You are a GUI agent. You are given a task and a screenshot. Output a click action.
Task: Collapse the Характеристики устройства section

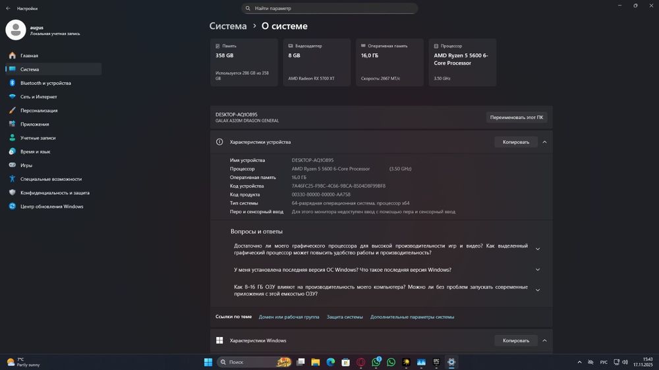pyautogui.click(x=545, y=142)
